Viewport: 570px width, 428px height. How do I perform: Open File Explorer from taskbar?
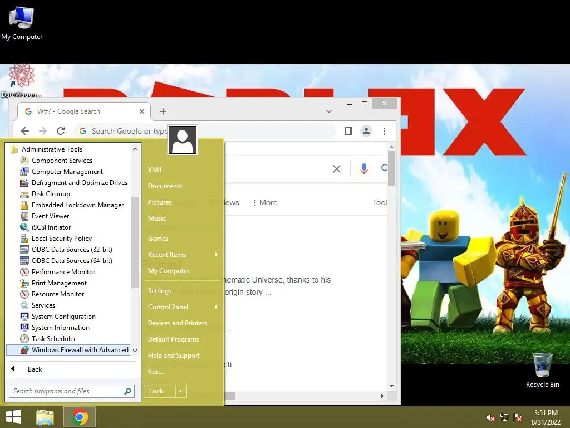pyautogui.click(x=45, y=417)
